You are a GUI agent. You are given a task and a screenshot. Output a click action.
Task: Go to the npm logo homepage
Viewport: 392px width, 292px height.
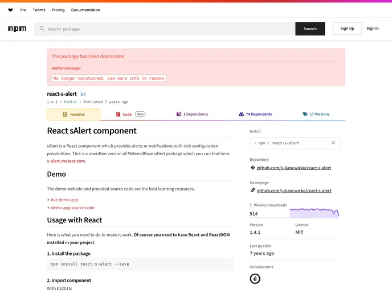(x=17, y=29)
